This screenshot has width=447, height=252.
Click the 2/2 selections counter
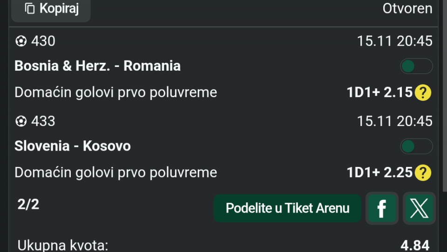click(x=28, y=205)
